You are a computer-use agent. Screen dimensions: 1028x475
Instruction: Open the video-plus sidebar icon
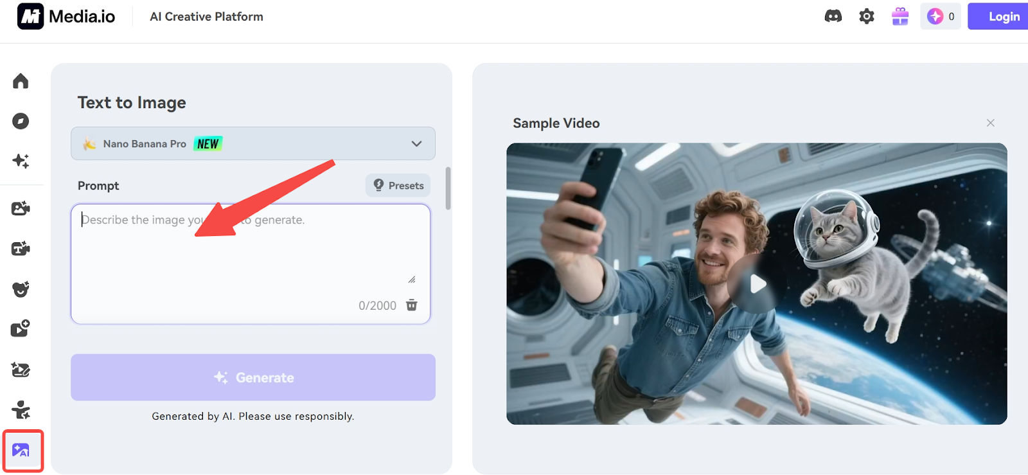21,329
